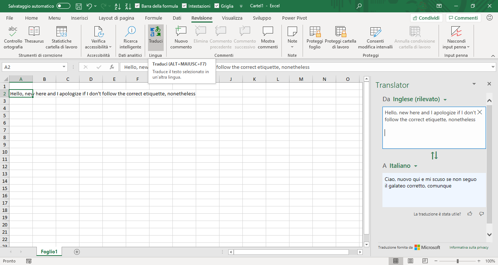Viewport: 498px width, 265px height.
Task: Clear the translator source text
Action: click(x=480, y=112)
